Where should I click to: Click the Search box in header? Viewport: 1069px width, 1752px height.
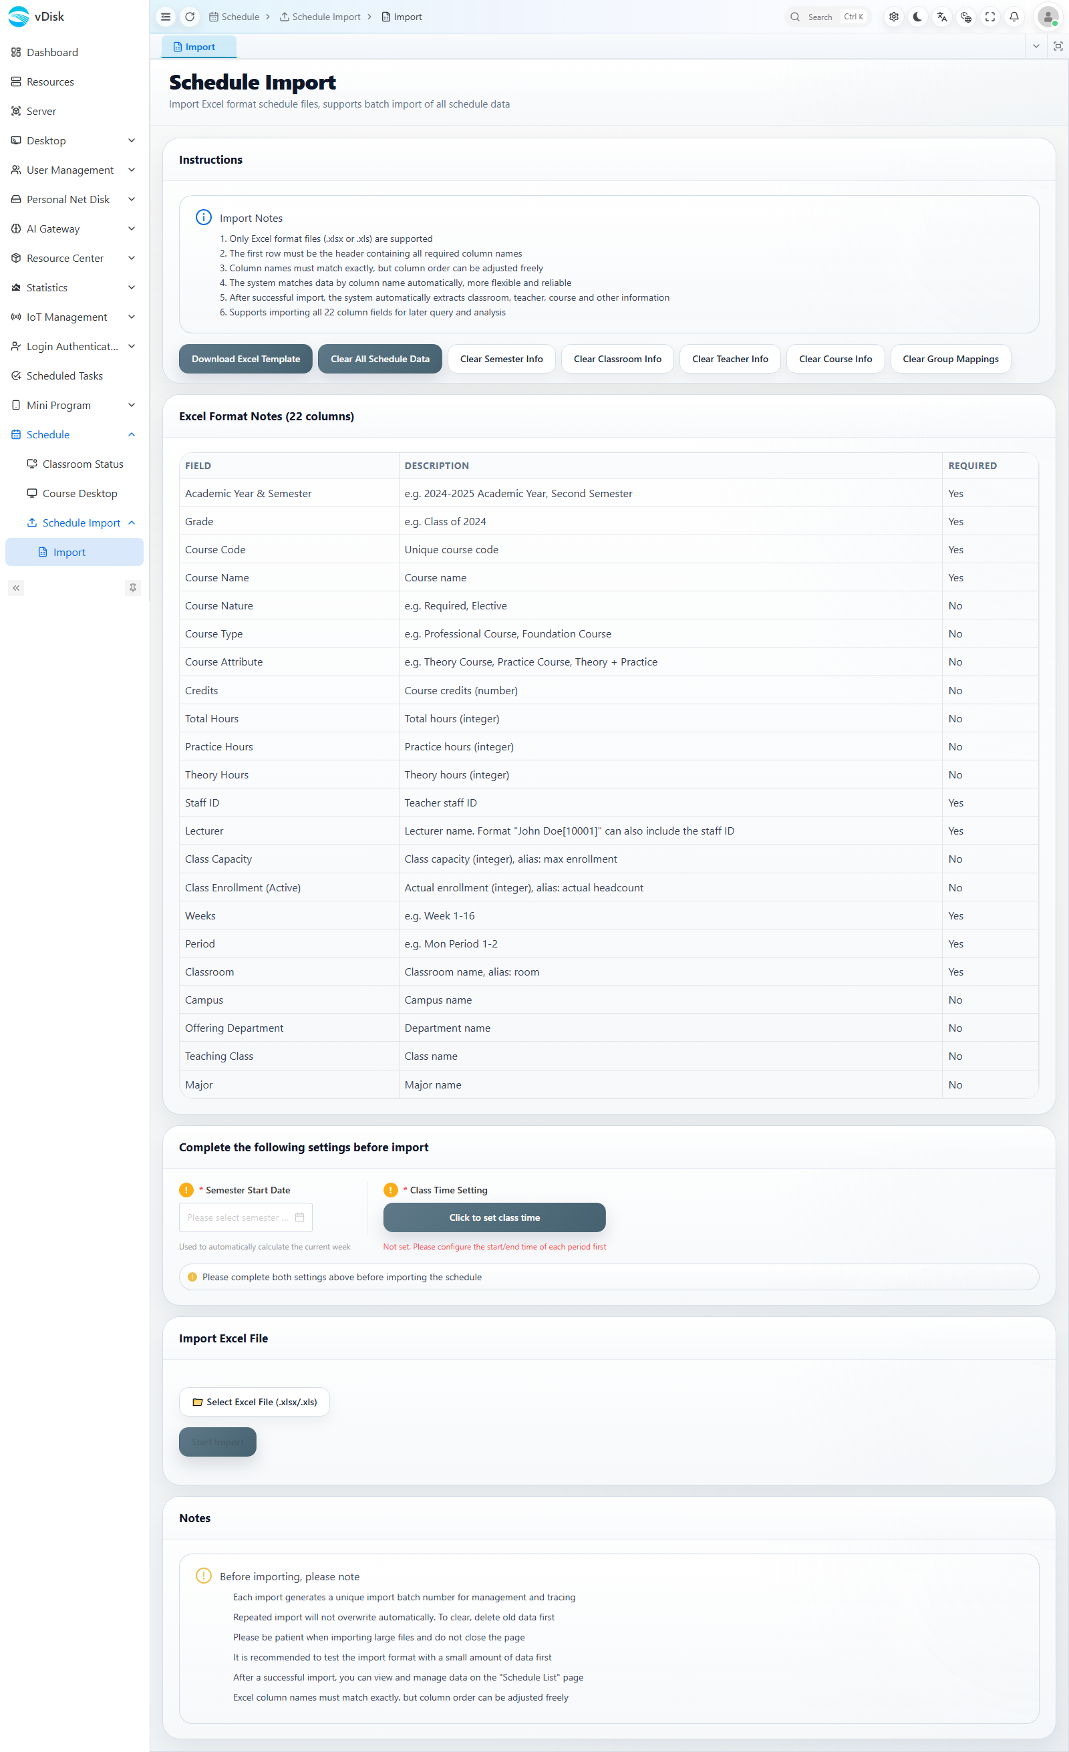(828, 17)
